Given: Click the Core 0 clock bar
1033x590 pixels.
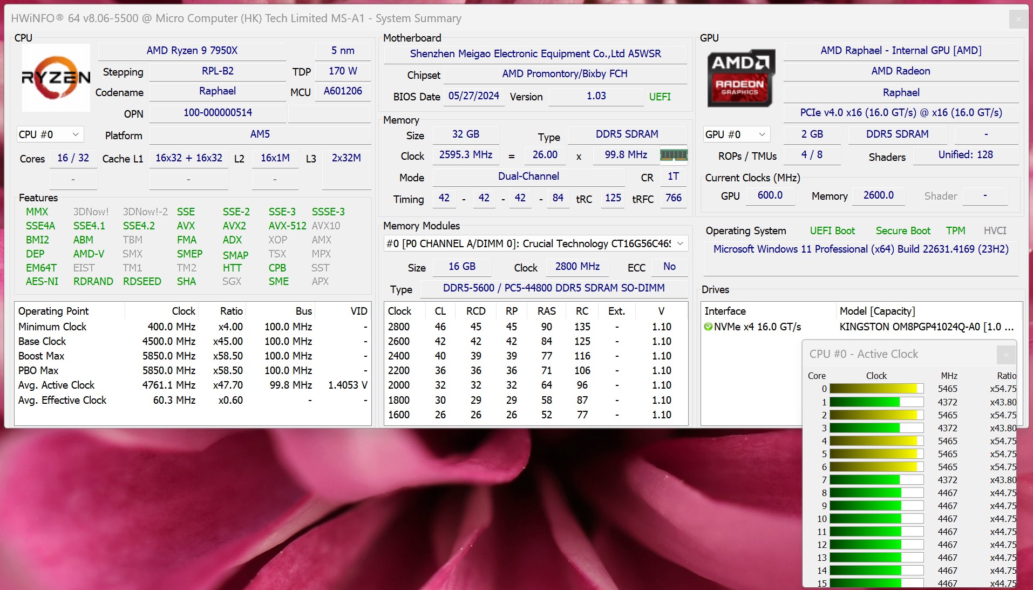Looking at the screenshot, I should [x=876, y=389].
